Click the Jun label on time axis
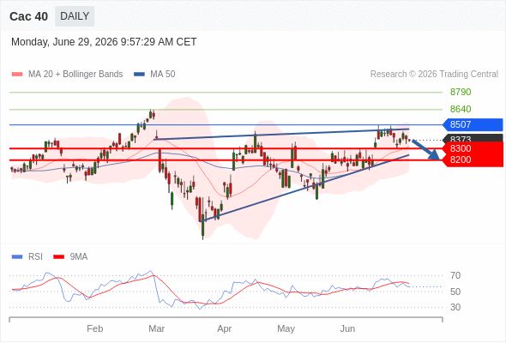This screenshot has width=506, height=343. click(347, 328)
